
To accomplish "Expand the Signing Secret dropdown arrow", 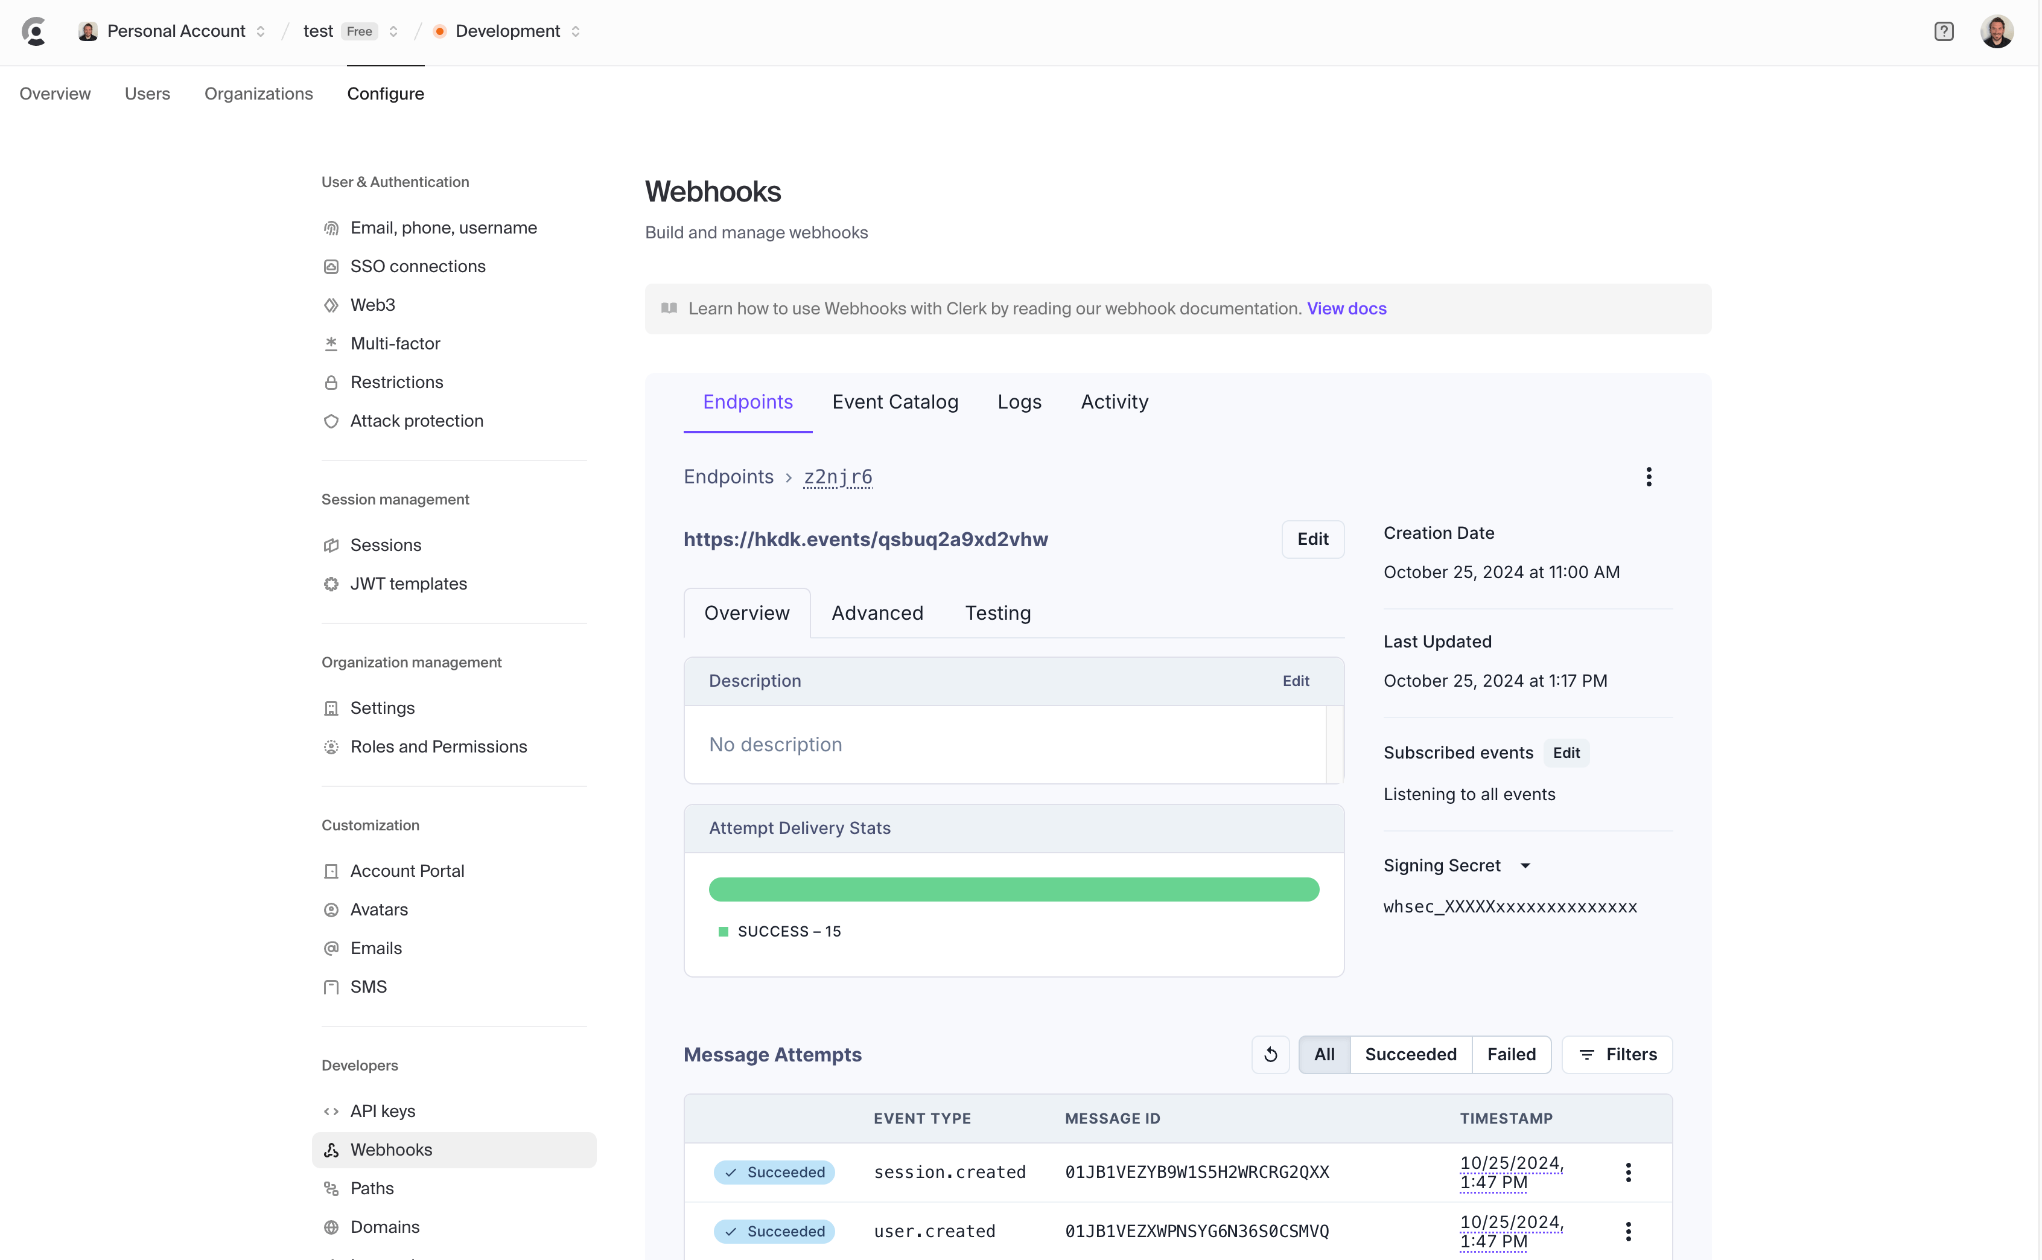I will click(x=1525, y=866).
